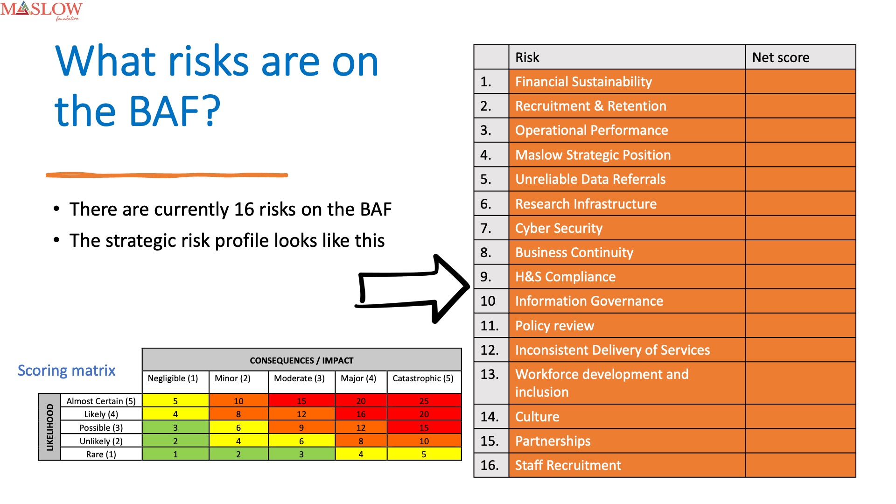Select the 'Recruitment & Retention' risk row

click(x=665, y=106)
